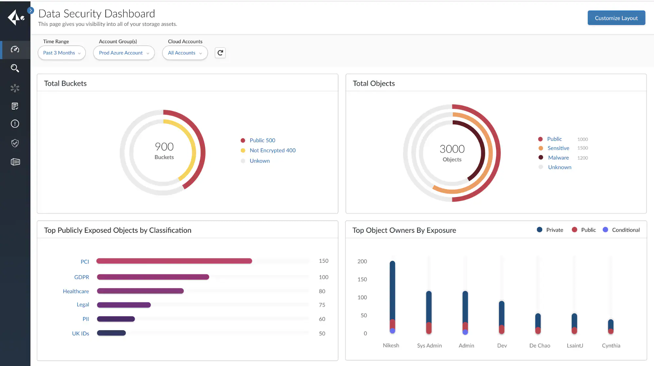
Task: Collapse the sidebar using the blue chevron
Action: [30, 10]
